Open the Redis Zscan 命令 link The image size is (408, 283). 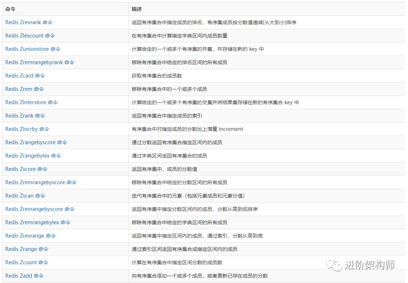click(x=25, y=196)
